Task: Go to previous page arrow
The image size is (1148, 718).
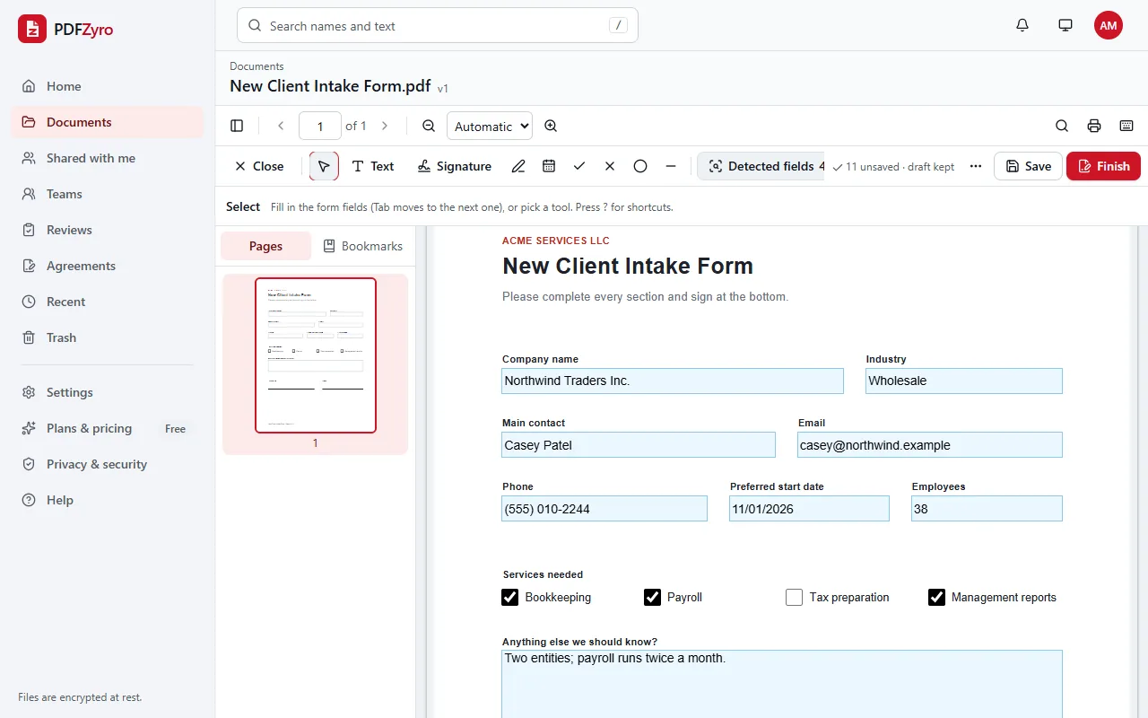Action: pos(281,126)
